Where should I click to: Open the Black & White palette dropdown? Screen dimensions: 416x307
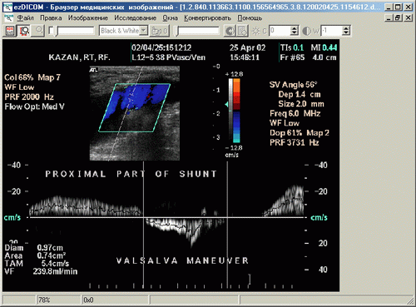[143, 30]
